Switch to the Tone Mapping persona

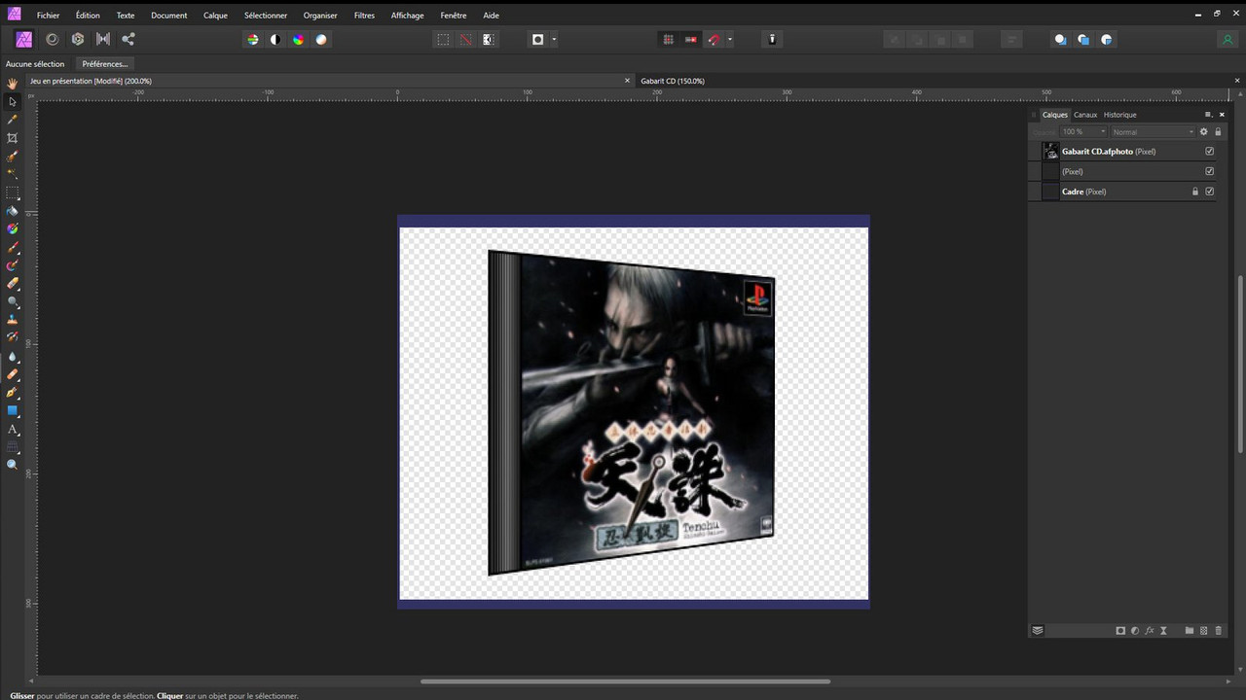pos(103,39)
